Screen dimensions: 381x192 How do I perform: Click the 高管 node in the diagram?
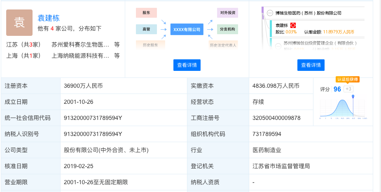tap(146, 29)
